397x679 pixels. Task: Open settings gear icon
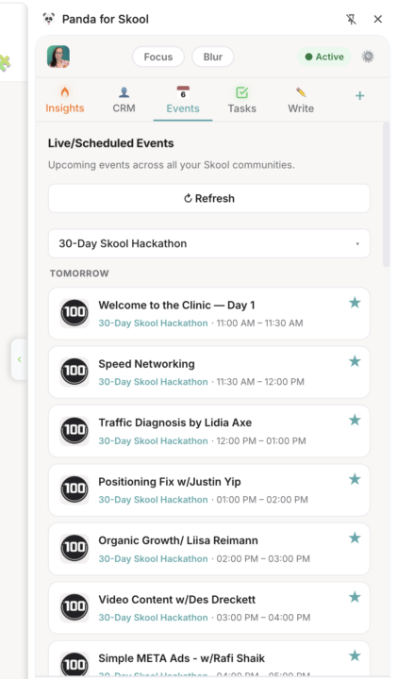tap(368, 57)
